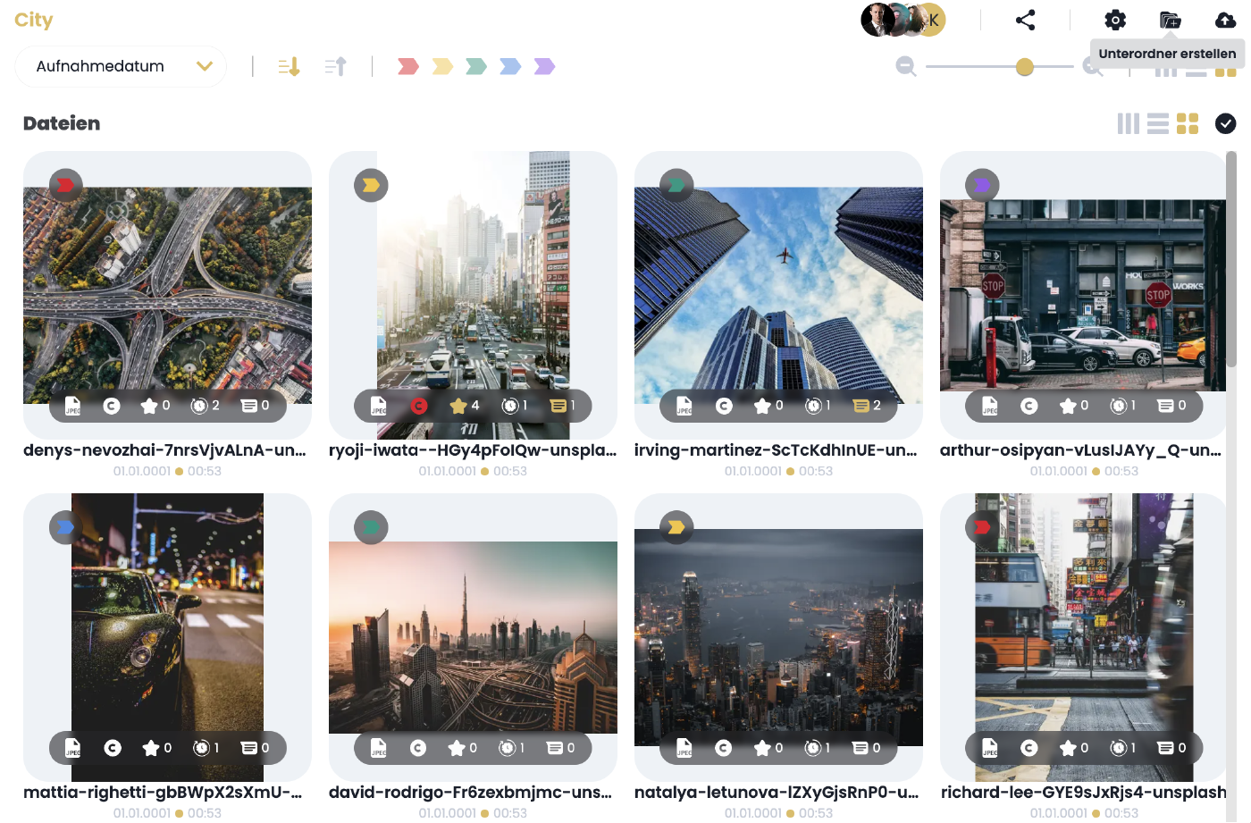Click the create subfolder icon

(1170, 20)
